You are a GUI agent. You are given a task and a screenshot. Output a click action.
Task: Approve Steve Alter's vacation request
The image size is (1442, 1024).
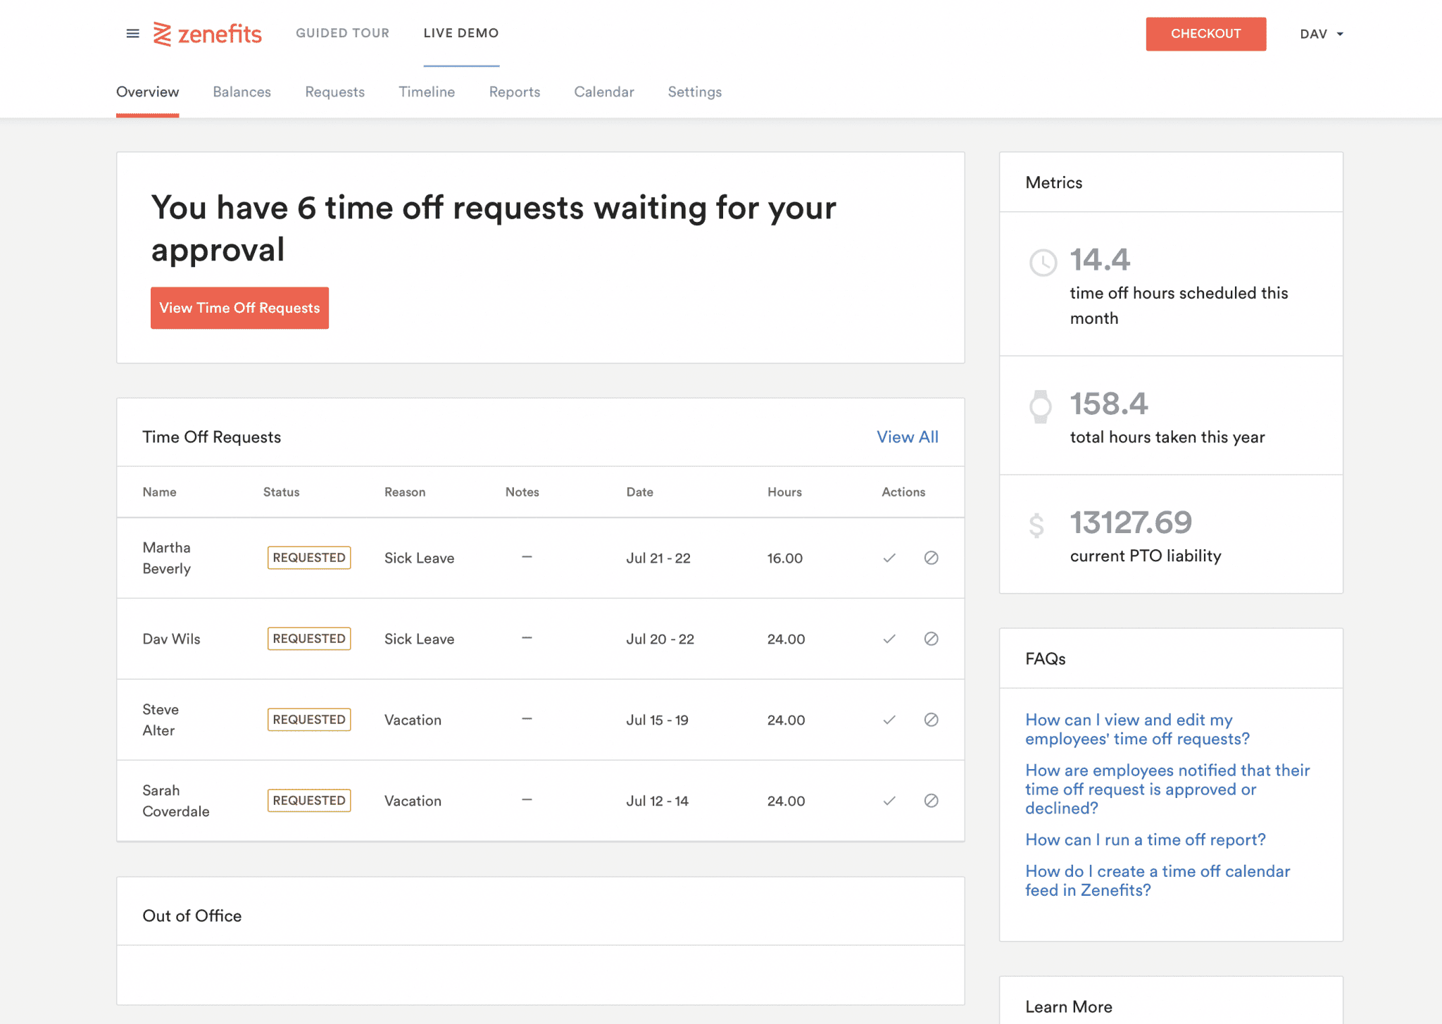pyautogui.click(x=889, y=720)
